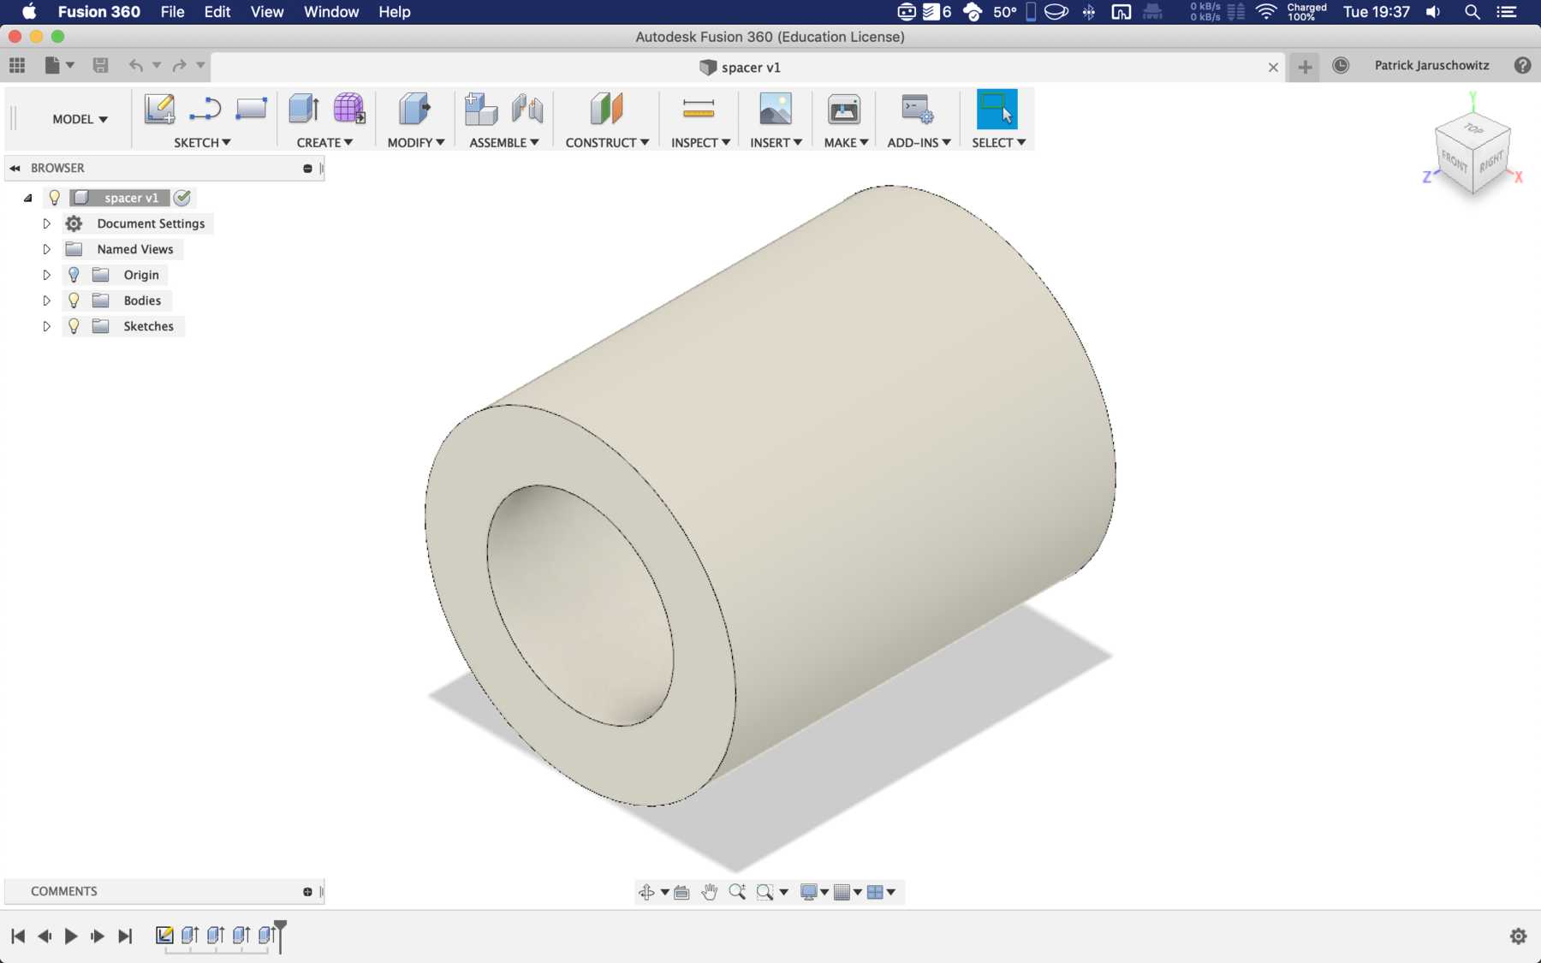1541x963 pixels.
Task: Hide the Bodies folder via lightbulb
Action: click(74, 300)
